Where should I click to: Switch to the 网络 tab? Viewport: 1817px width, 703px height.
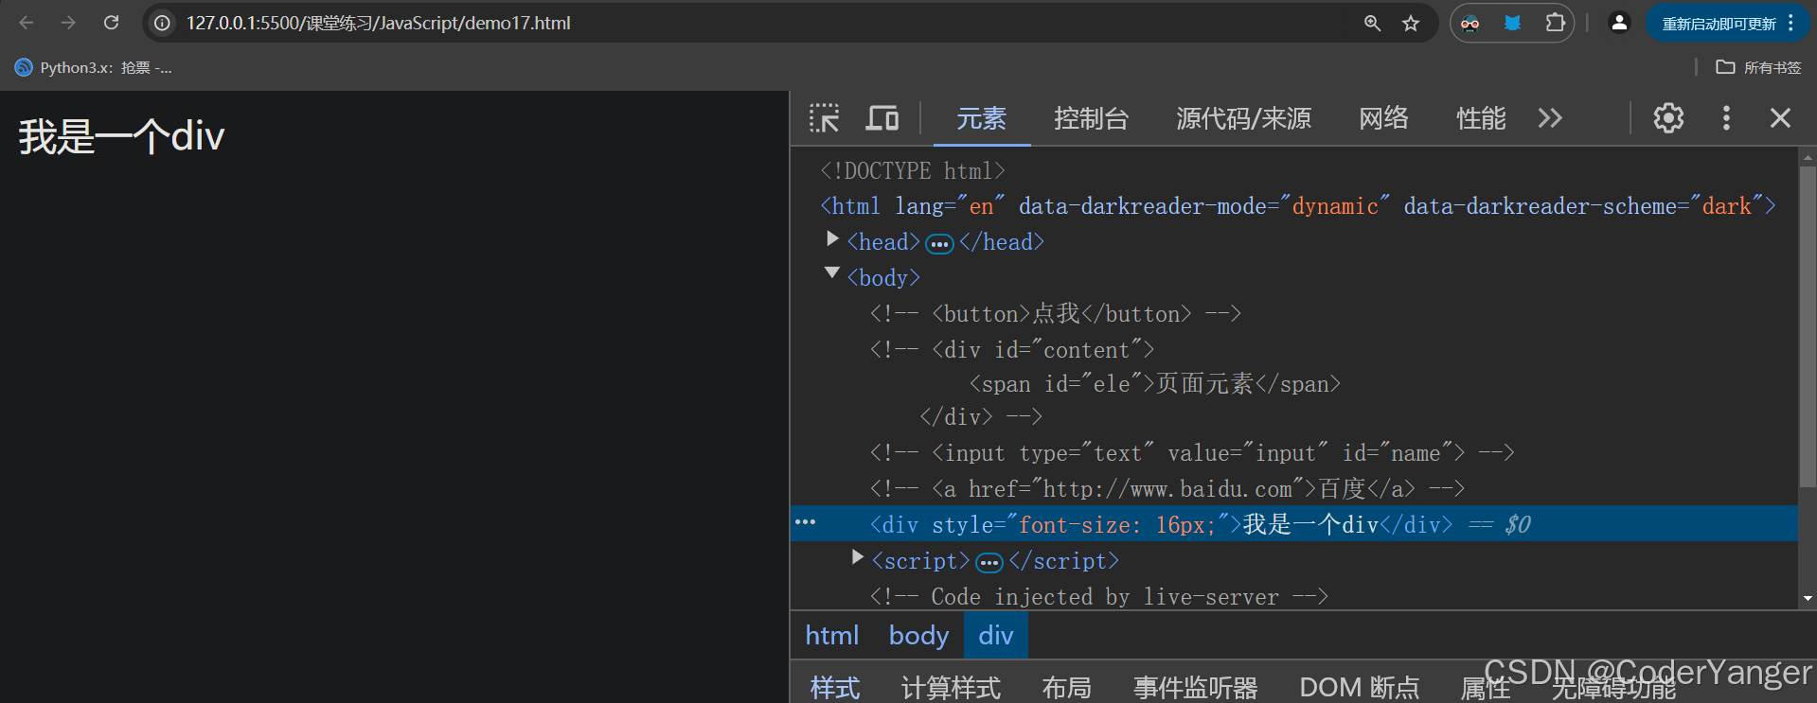[1384, 118]
